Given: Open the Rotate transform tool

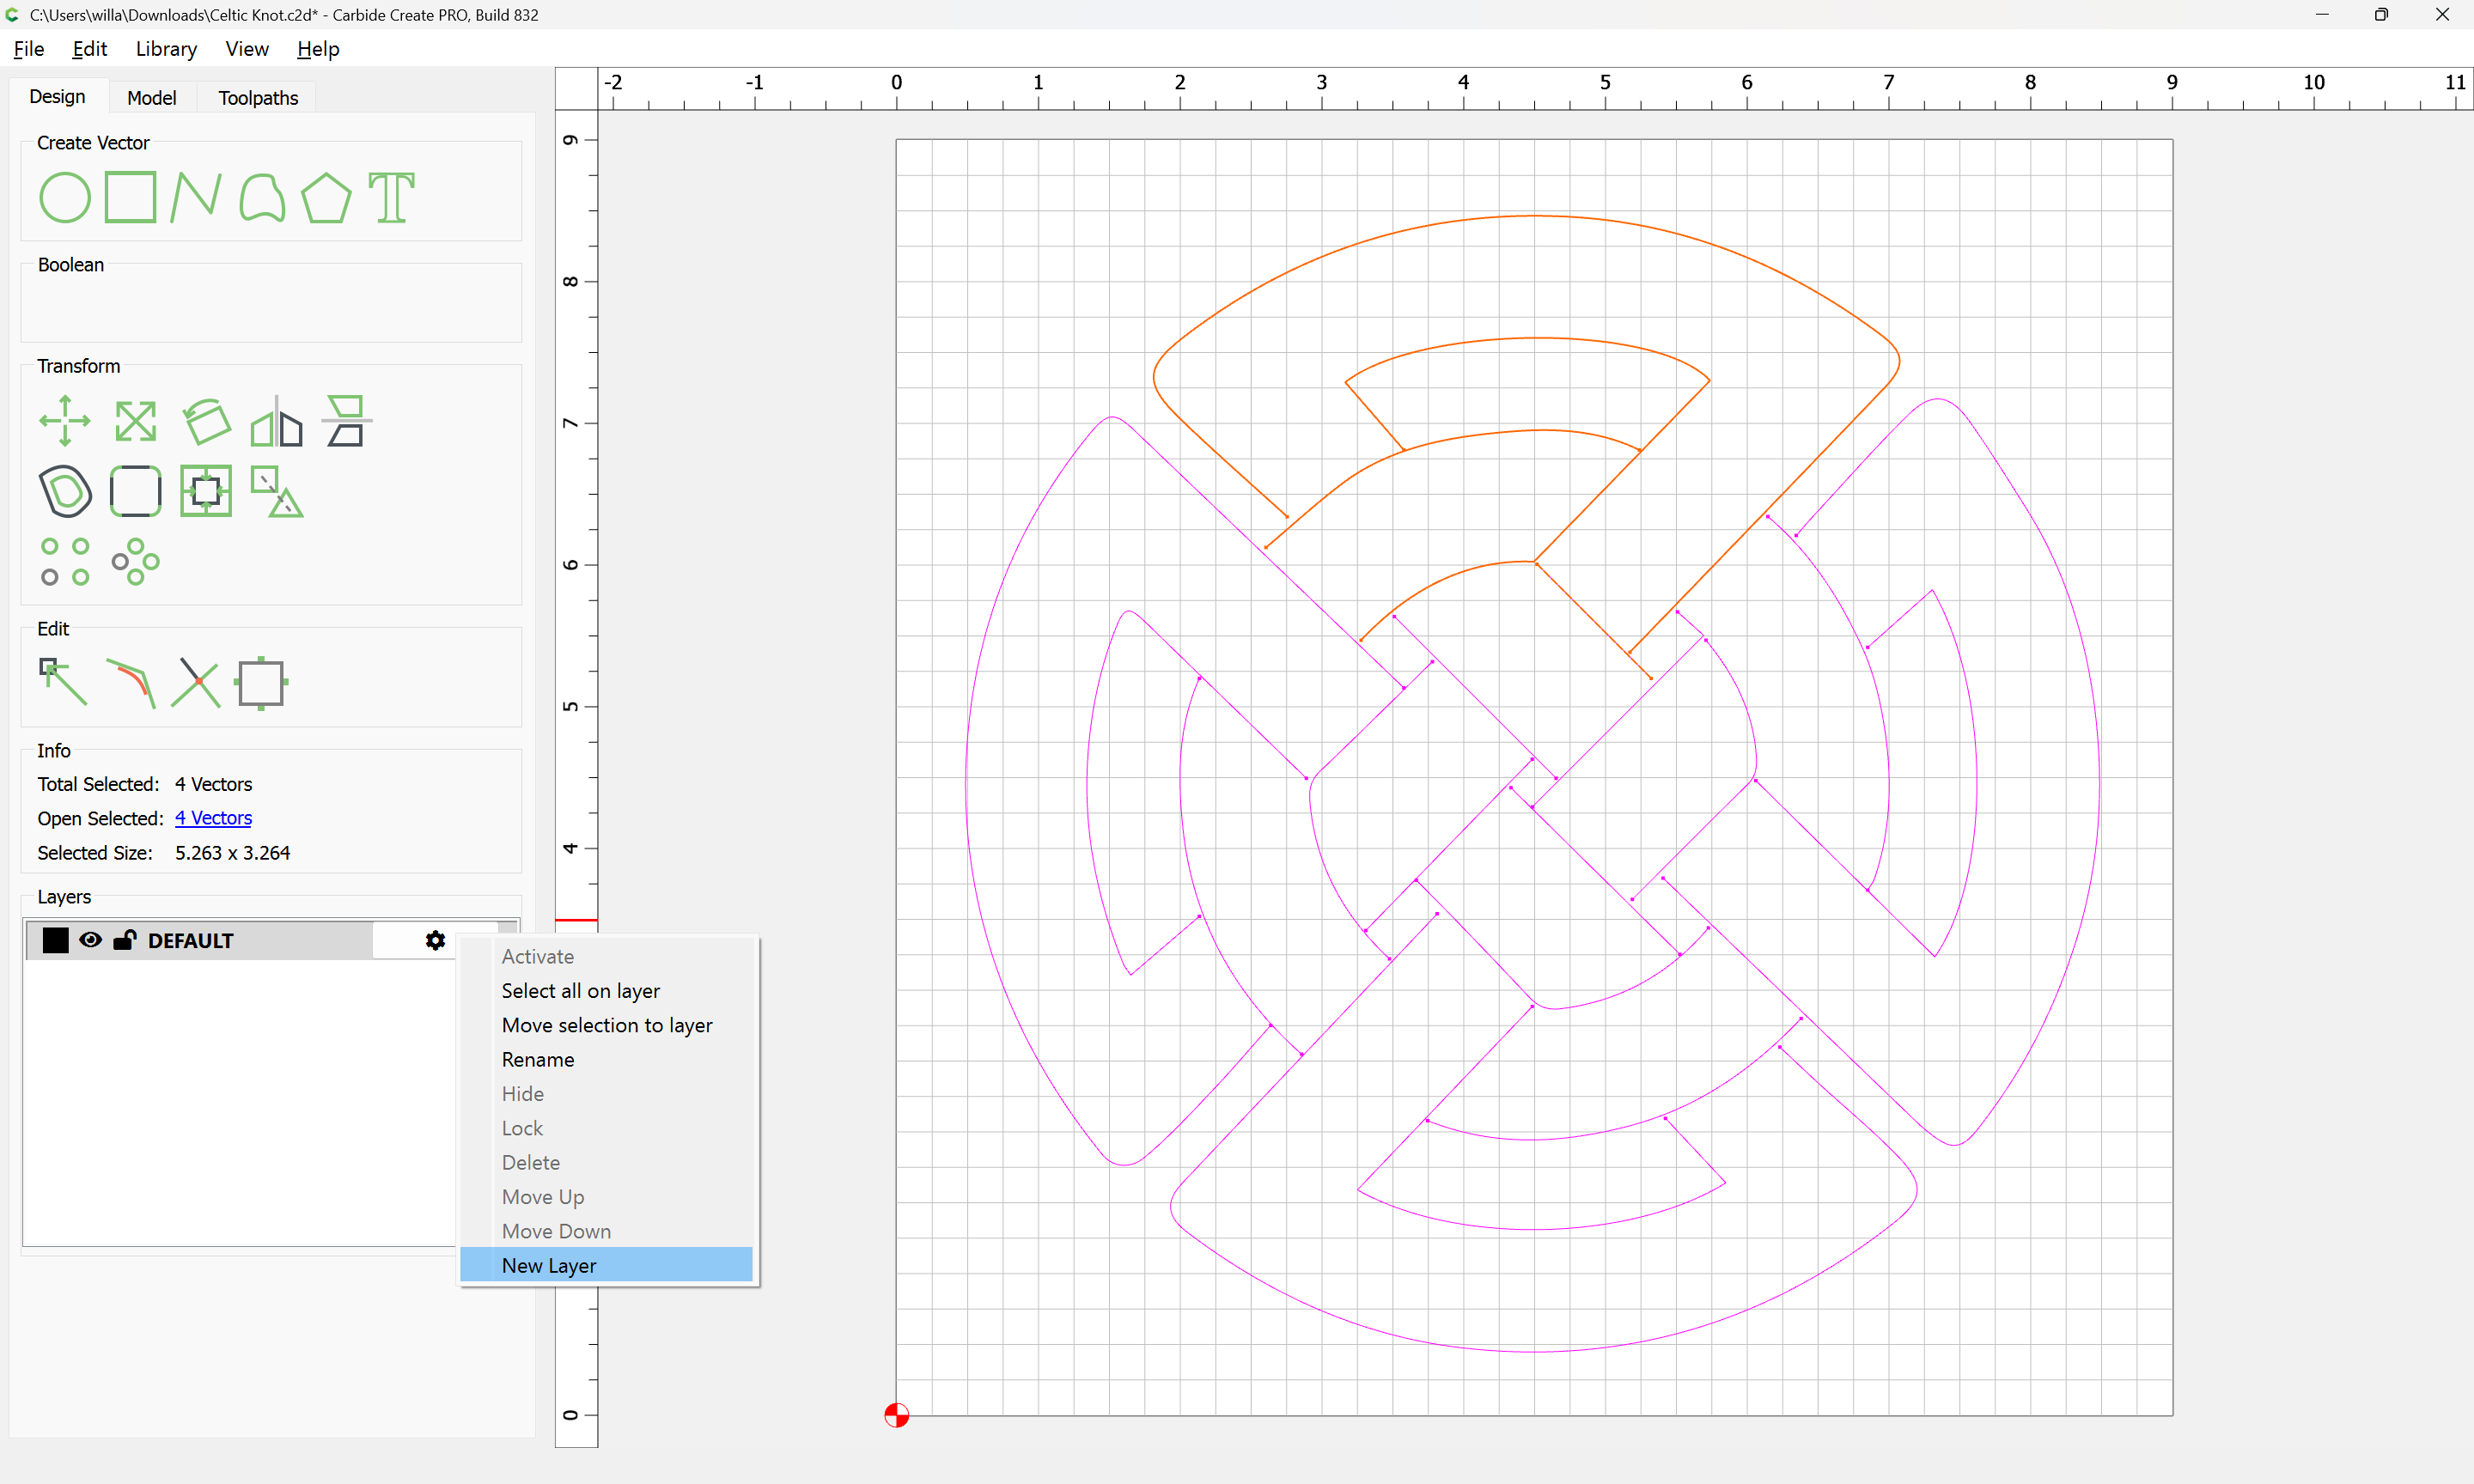Looking at the screenshot, I should pos(207,421).
